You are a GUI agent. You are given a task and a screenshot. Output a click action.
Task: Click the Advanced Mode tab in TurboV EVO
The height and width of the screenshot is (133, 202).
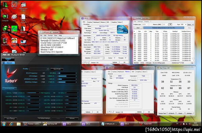coord(9,88)
